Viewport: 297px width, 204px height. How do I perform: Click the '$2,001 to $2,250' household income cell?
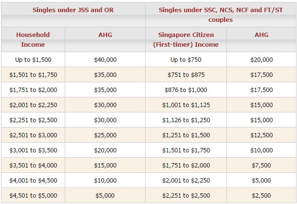(x=33, y=105)
